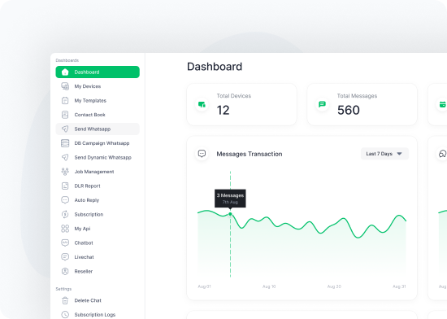The height and width of the screenshot is (319, 447).
Task: Open Chatbot section
Action: coord(98,243)
